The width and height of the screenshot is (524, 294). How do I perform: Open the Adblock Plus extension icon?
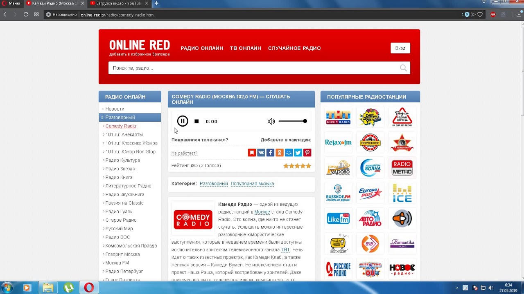point(493,15)
